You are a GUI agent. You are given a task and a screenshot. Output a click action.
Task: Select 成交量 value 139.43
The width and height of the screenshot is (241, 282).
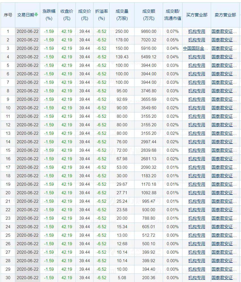pos(122,57)
